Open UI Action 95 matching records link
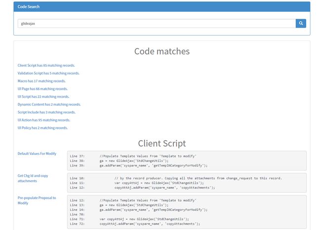Viewport: 321px width, 230px height. pos(44,120)
